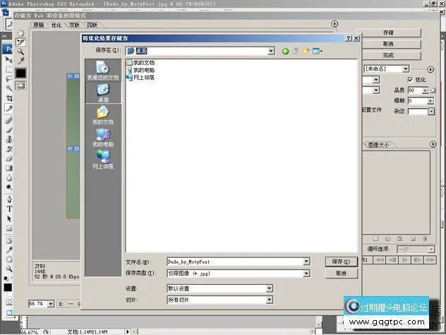Image resolution: width=446 pixels, height=335 pixels.
Task: Open the optimize panel flyout menu arrow
Action: pos(430,69)
